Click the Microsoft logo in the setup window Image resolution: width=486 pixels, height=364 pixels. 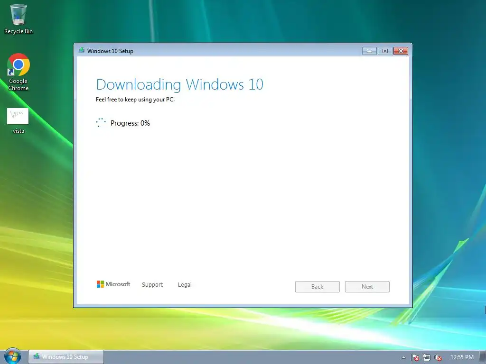(x=113, y=284)
